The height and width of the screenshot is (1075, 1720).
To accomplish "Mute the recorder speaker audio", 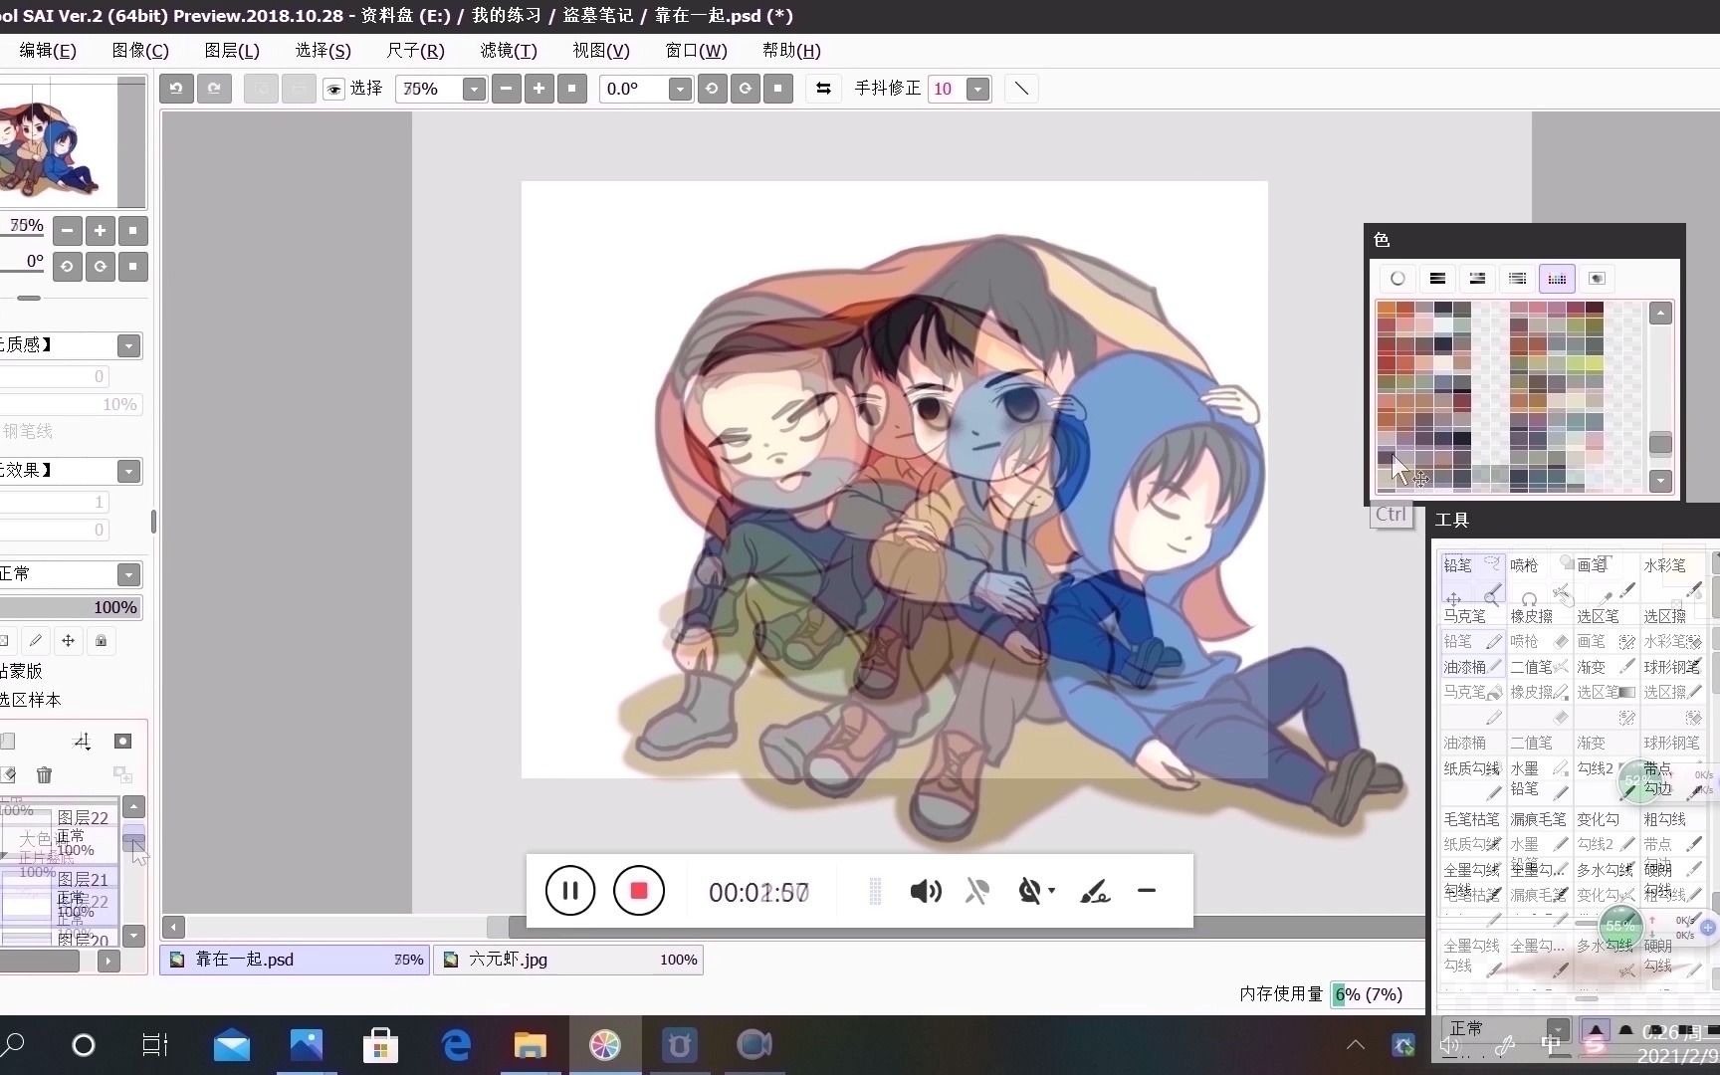I will pos(926,891).
